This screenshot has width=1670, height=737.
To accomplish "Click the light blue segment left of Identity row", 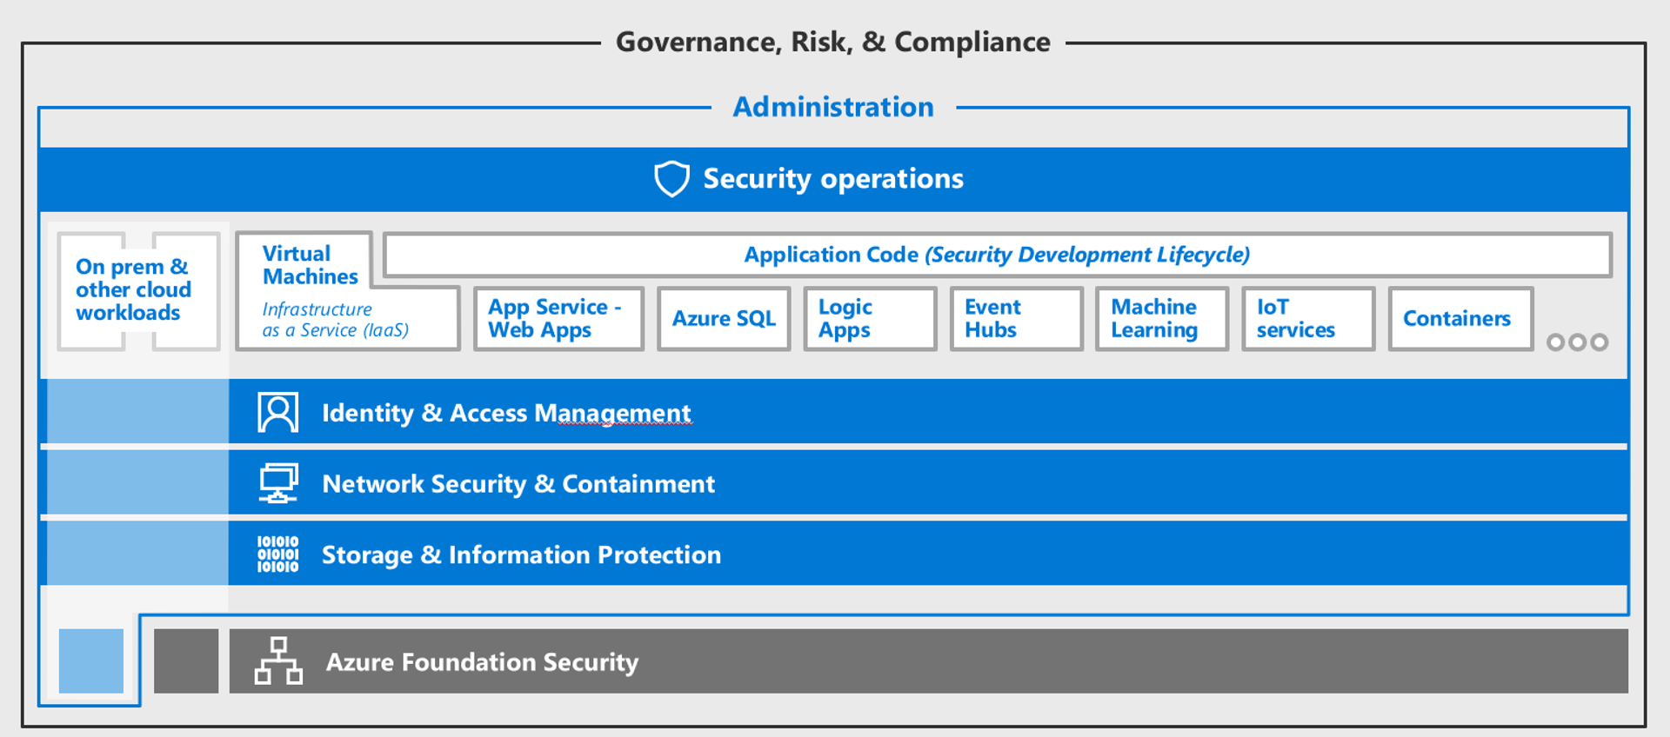I will pos(137,411).
